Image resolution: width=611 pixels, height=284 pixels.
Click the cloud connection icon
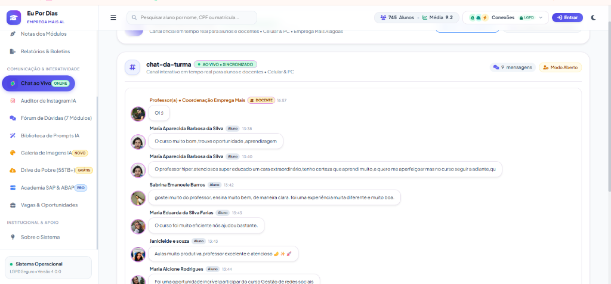click(x=479, y=17)
